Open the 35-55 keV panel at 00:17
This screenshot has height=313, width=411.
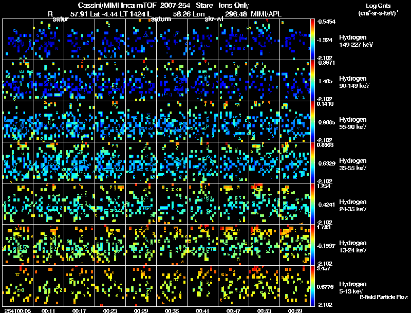(80, 163)
